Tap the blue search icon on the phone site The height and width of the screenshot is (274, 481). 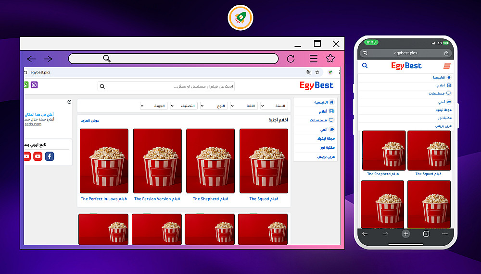pos(365,66)
